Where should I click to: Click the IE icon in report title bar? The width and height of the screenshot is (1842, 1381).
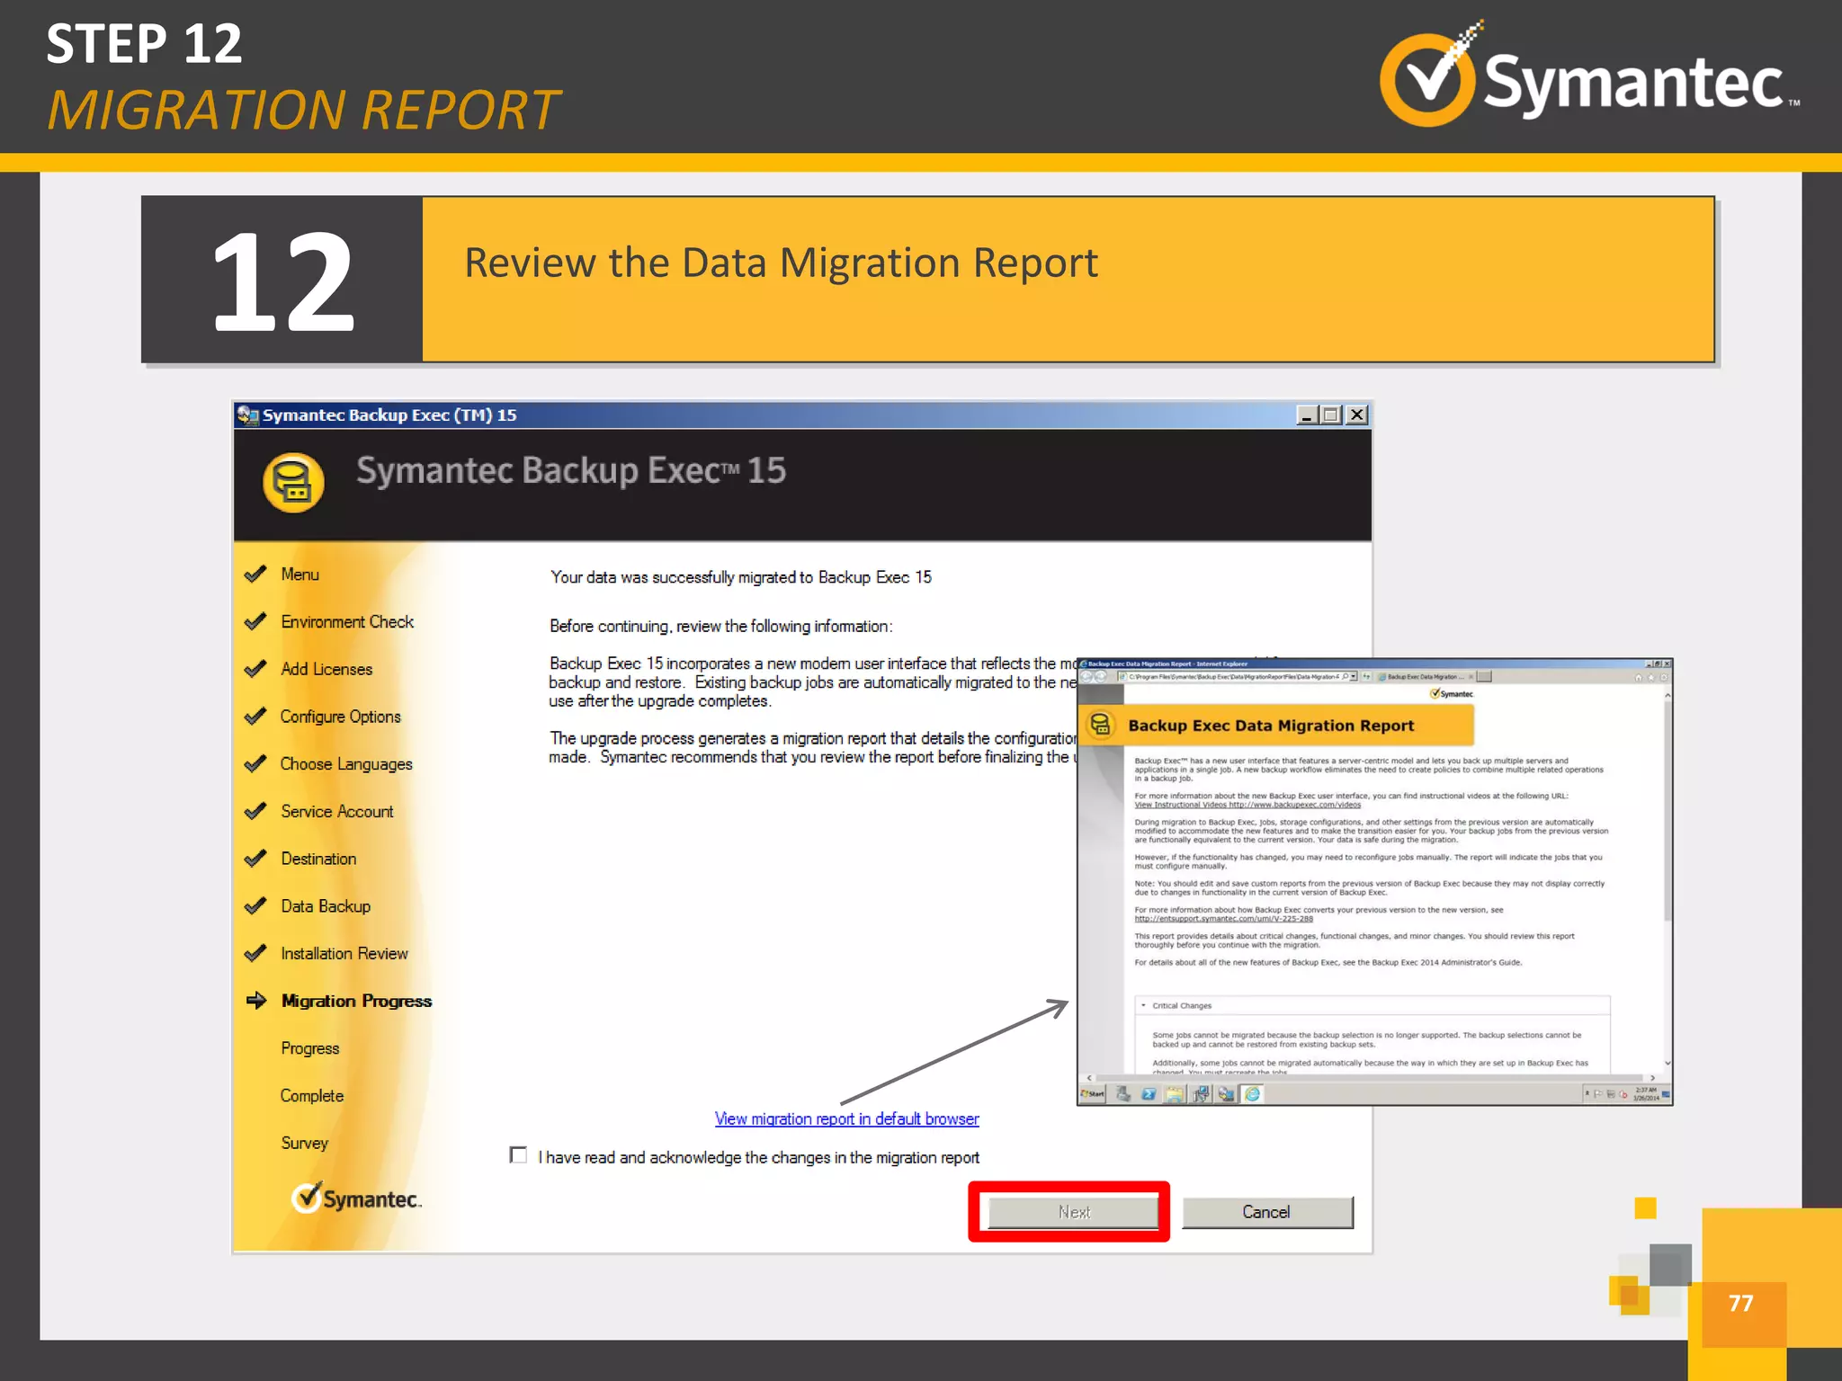1083,664
